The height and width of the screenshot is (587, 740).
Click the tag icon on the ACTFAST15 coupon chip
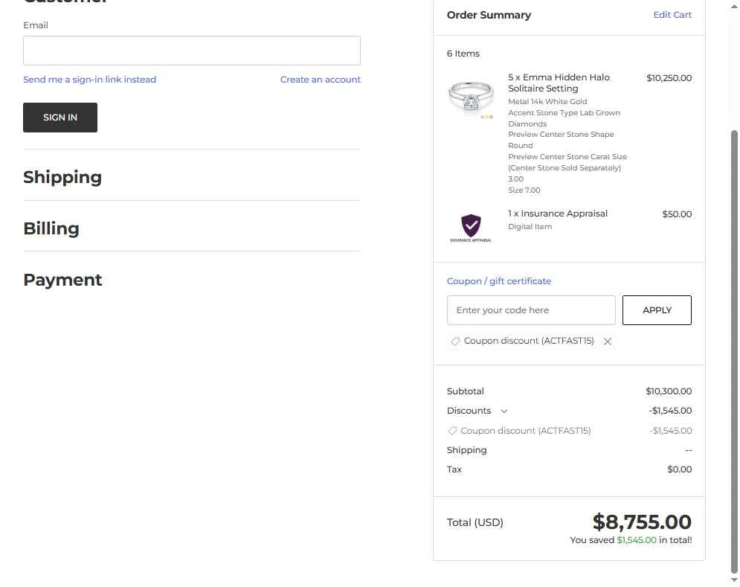(455, 341)
